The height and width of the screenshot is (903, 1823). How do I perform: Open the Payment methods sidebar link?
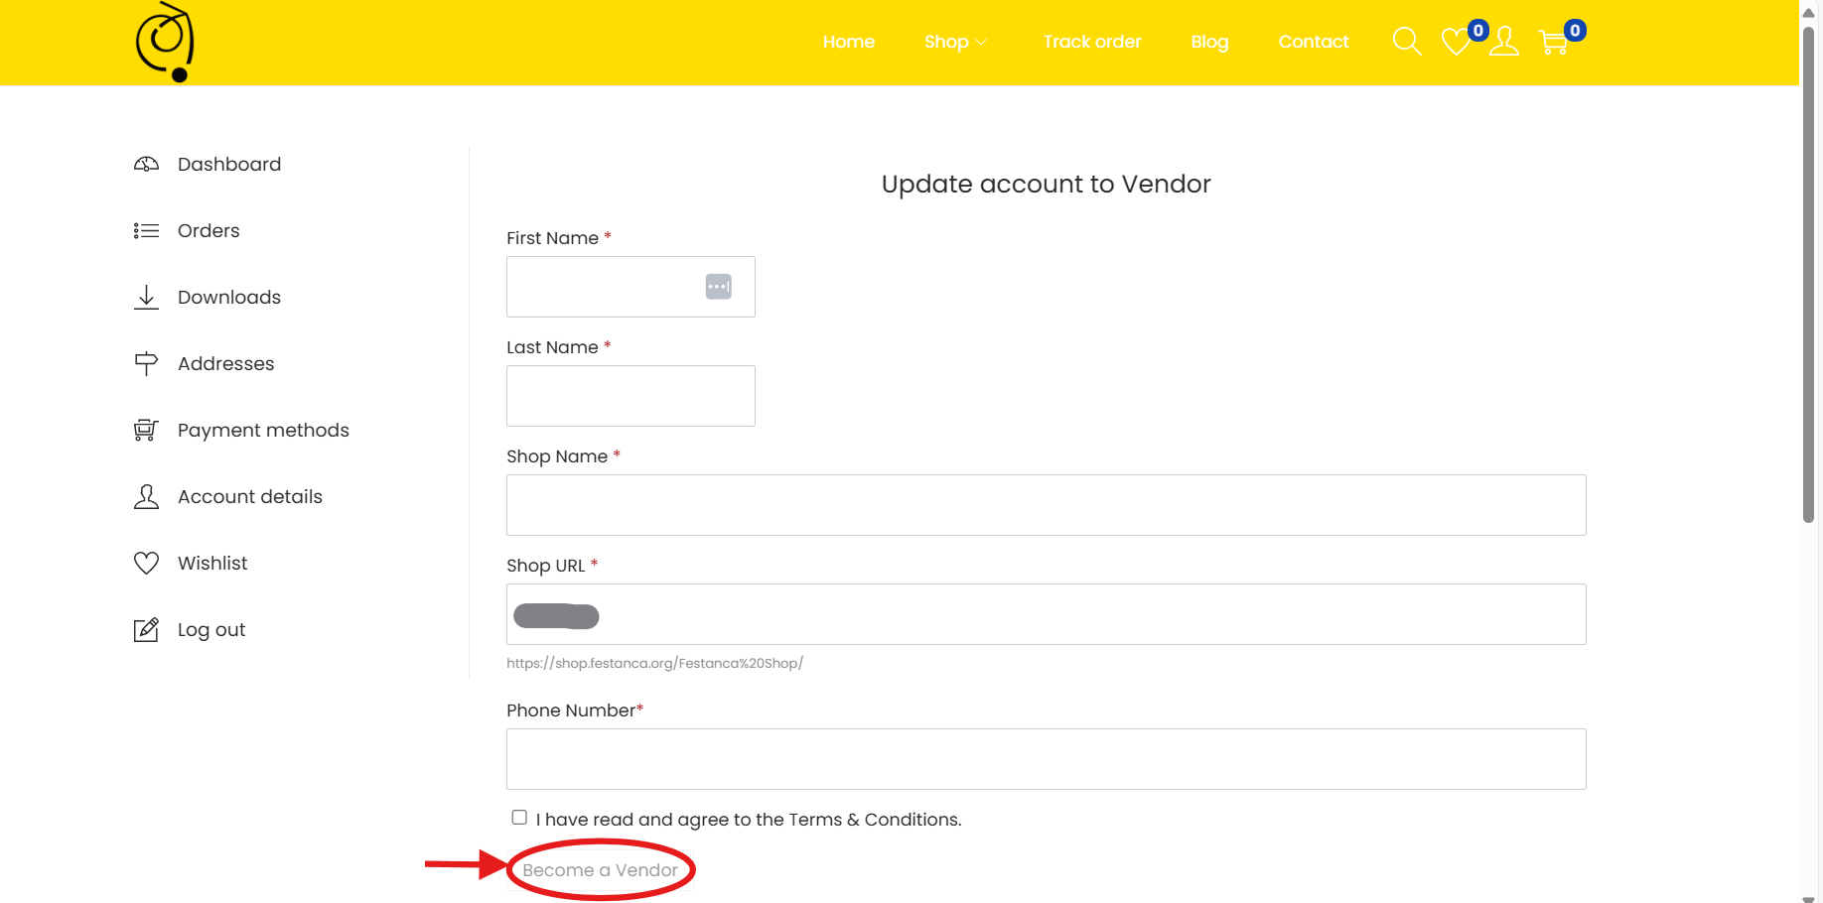[263, 431]
